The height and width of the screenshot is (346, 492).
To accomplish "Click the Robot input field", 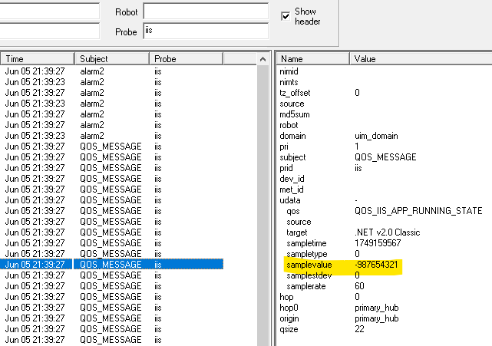I will [205, 12].
